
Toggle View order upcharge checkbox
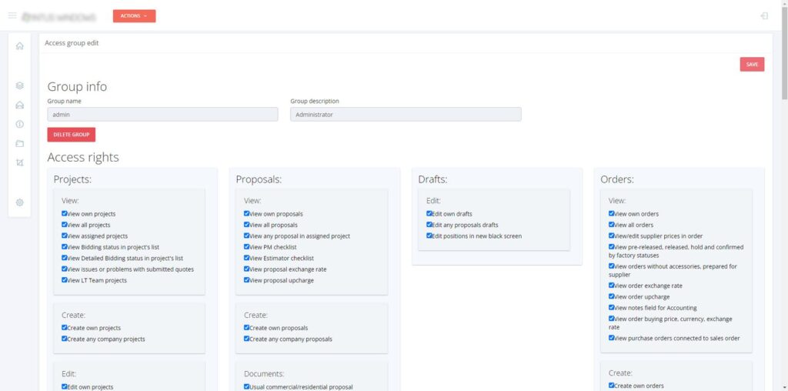click(x=611, y=296)
